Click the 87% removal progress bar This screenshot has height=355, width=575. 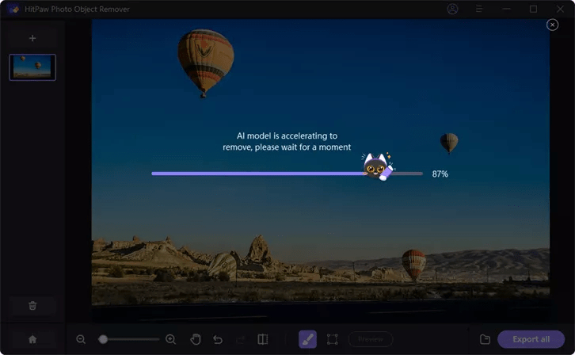point(287,174)
